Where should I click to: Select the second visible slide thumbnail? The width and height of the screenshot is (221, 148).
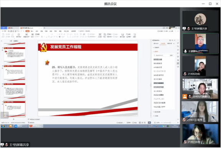(x=14, y=73)
